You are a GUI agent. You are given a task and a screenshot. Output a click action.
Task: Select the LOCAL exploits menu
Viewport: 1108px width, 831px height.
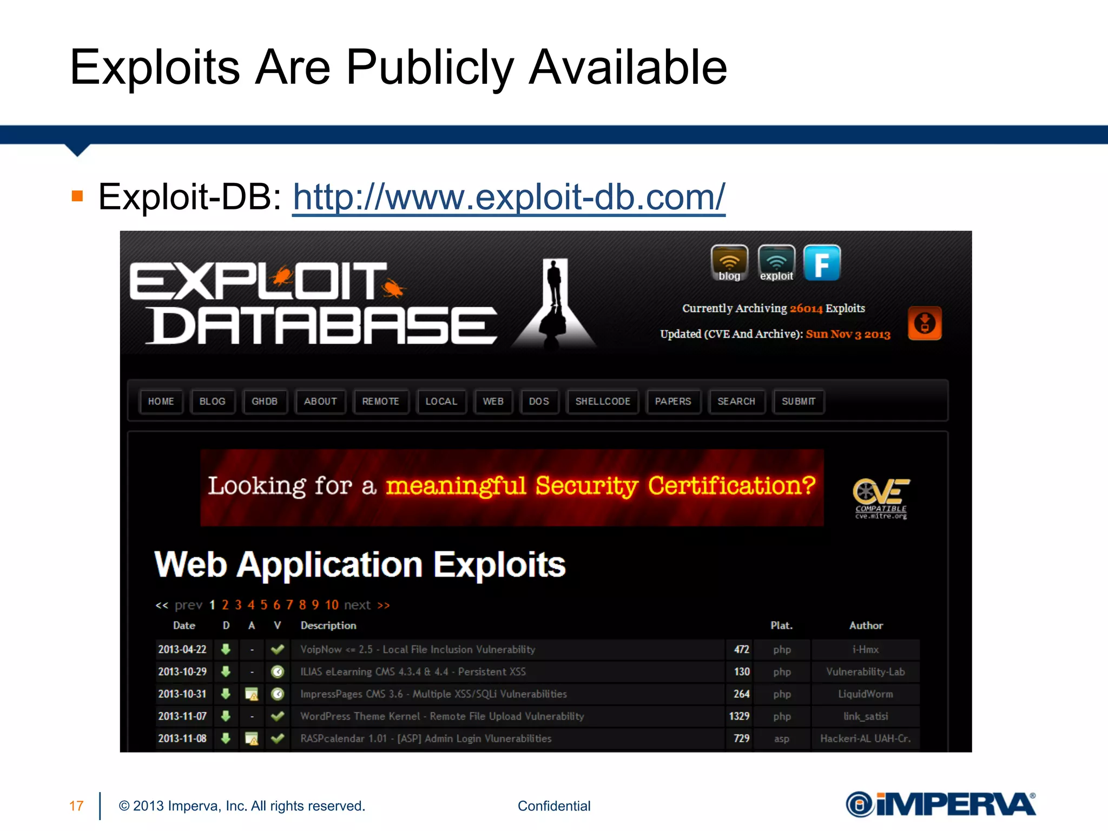click(441, 401)
